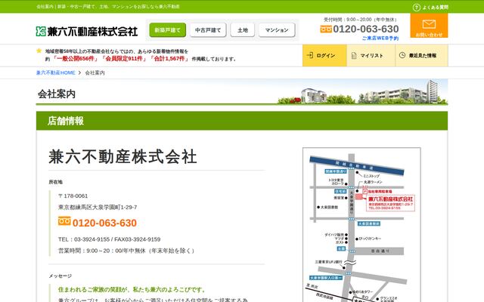Click the 合計1,567件 total text
The image size is (484, 302).
click(169, 59)
